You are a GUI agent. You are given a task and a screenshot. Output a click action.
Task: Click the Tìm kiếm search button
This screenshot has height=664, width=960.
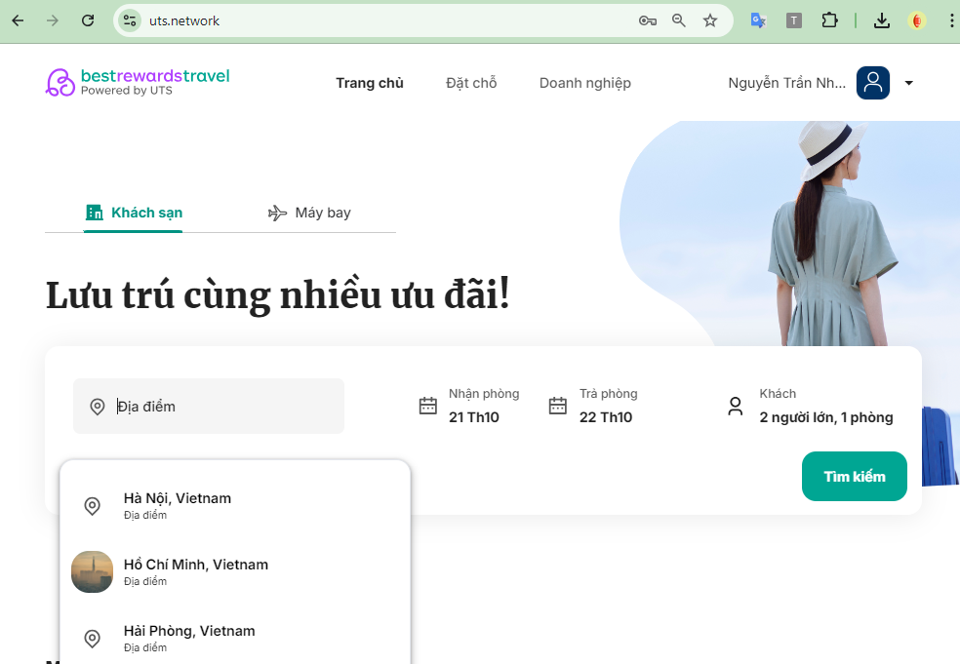point(854,476)
